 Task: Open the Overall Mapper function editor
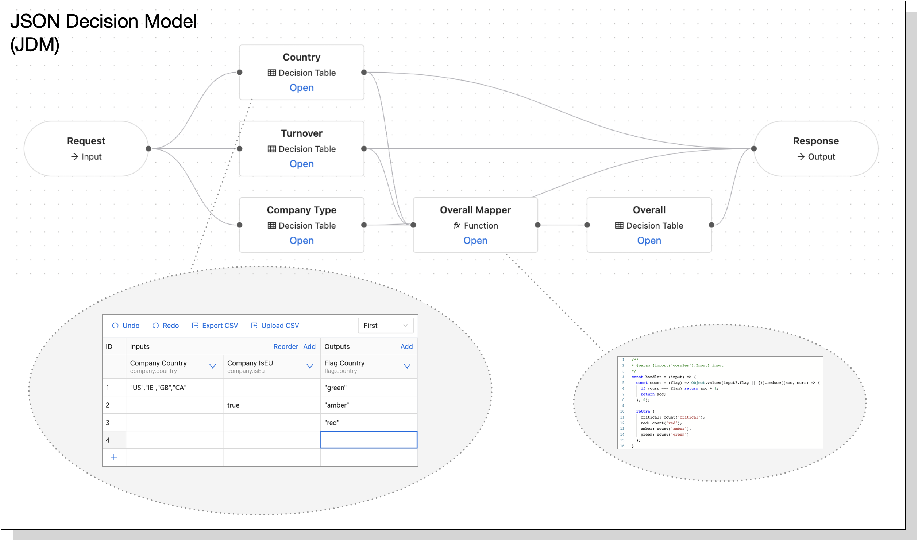[475, 240]
